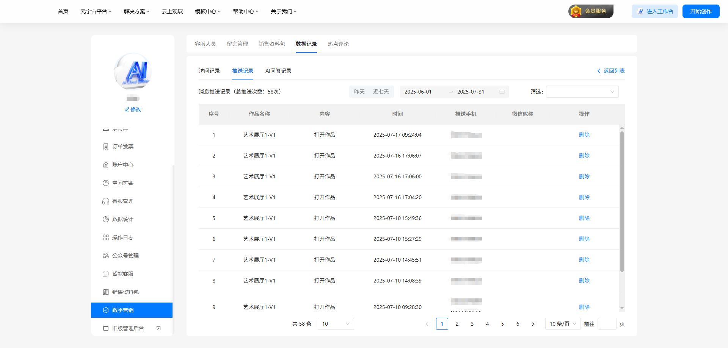Click the 销售资料包 icon in sidebar
This screenshot has width=728, height=348.
click(106, 292)
